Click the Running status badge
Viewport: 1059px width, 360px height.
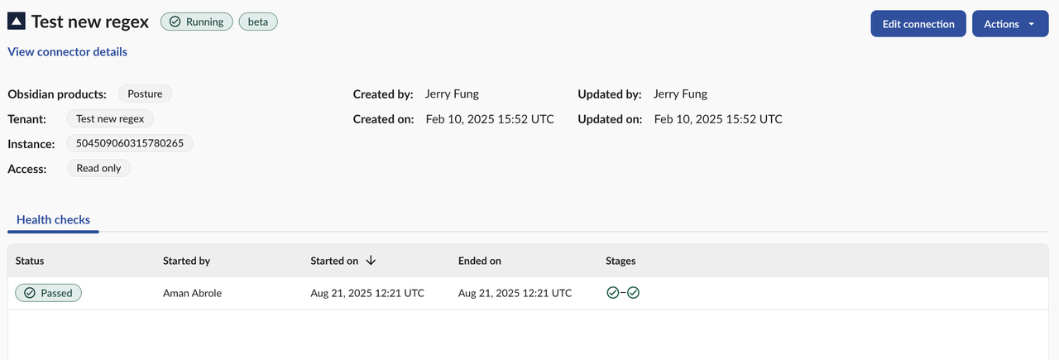click(x=196, y=22)
